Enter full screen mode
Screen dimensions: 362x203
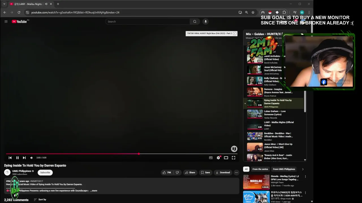click(234, 158)
